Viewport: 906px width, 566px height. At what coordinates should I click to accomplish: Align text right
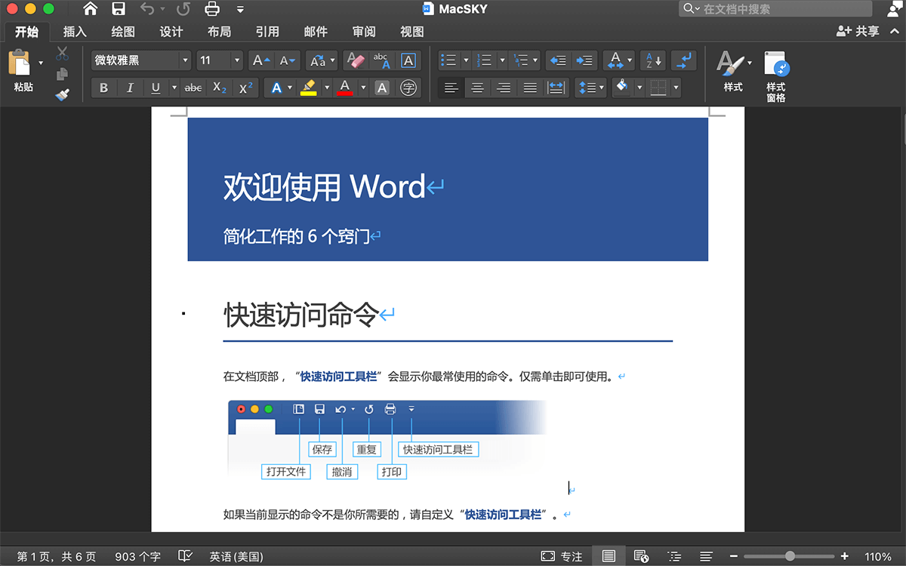coord(504,88)
